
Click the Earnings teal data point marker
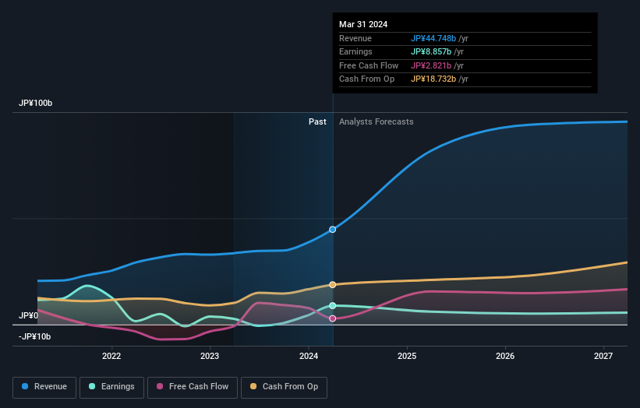tap(333, 306)
